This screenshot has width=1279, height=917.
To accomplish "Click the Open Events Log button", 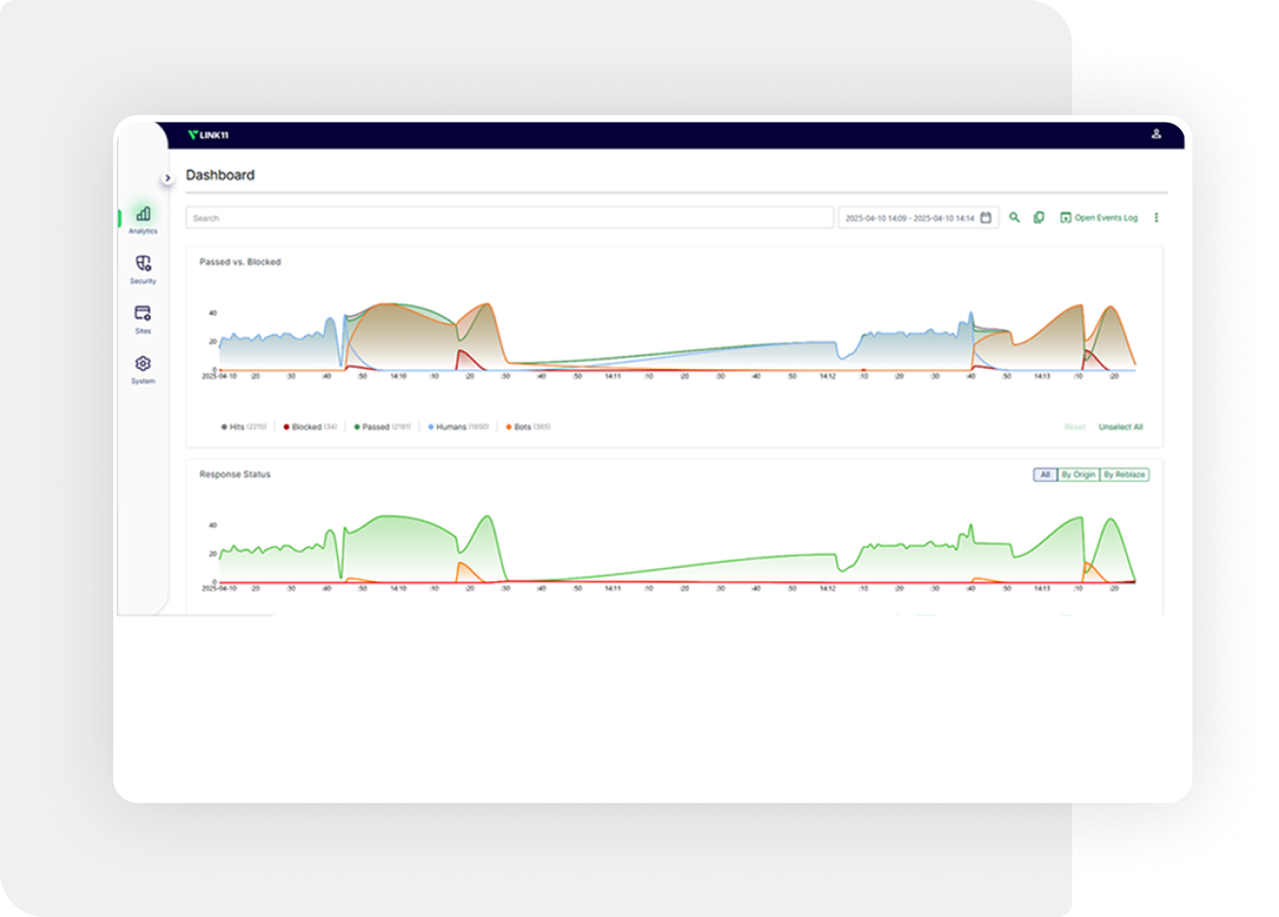I will (1099, 218).
